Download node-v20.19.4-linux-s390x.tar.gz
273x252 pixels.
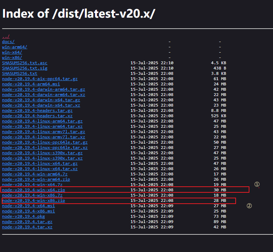pos(42,153)
